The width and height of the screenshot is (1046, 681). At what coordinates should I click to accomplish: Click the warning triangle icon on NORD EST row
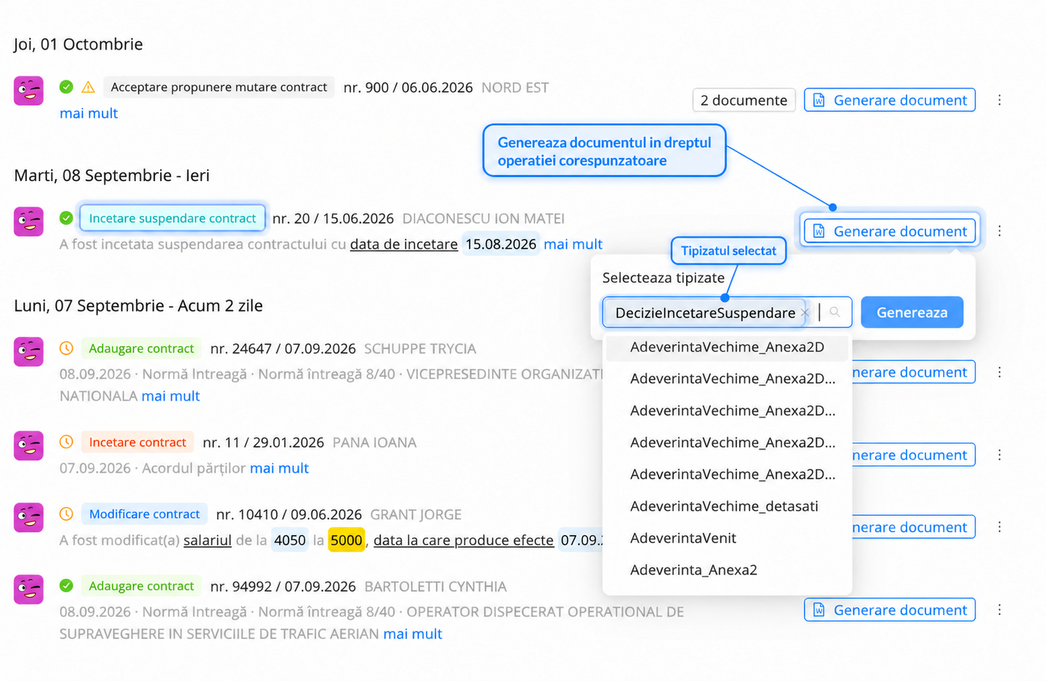coord(88,87)
